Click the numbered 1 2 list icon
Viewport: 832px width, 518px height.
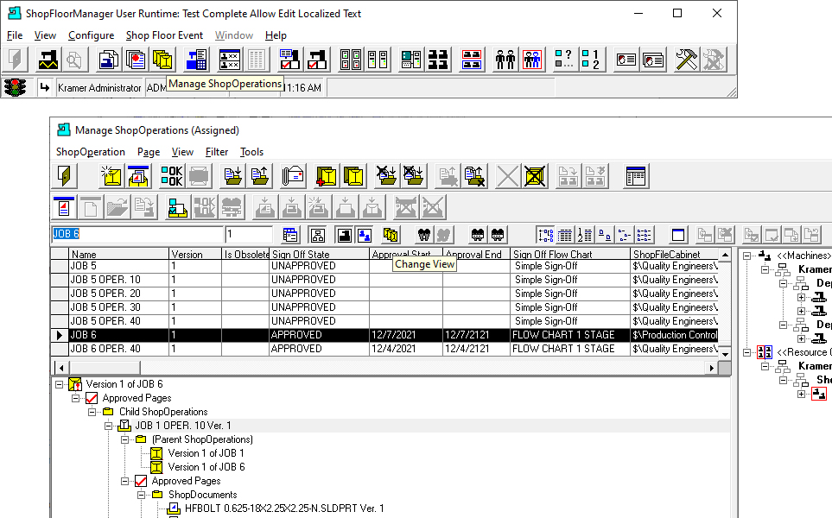591,60
